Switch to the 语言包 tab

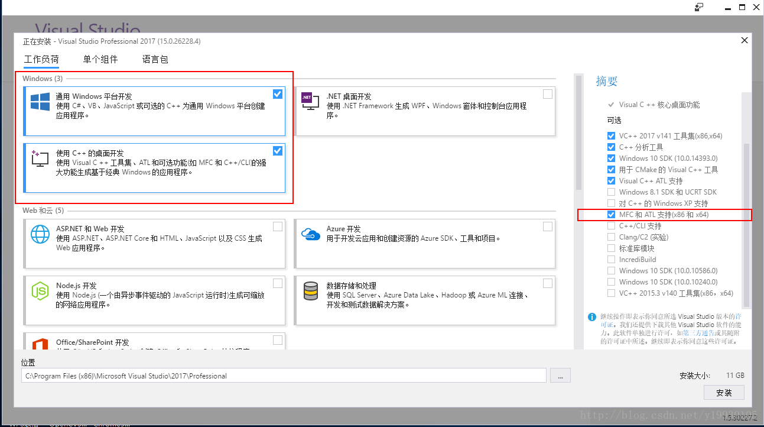155,59
